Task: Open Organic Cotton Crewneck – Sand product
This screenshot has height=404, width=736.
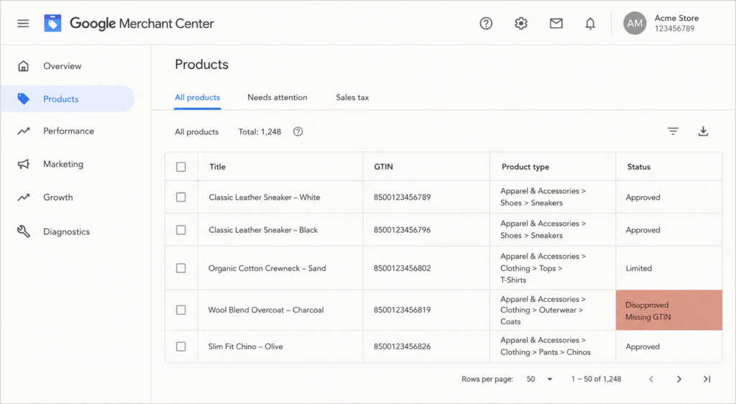Action: click(267, 268)
